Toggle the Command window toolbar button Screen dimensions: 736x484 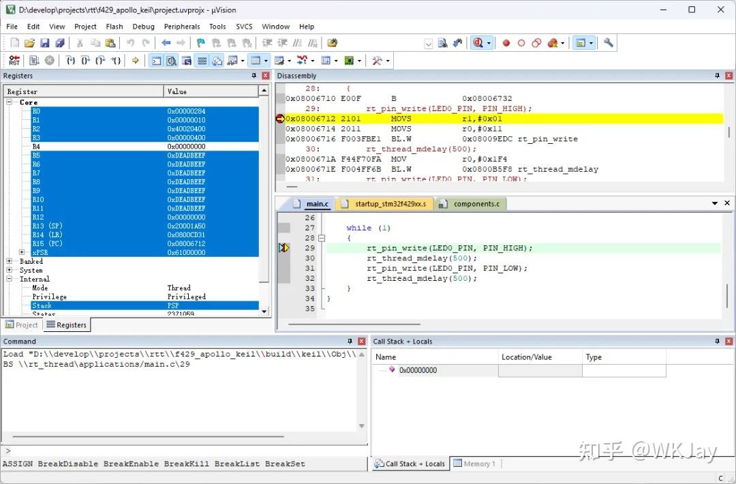(156, 61)
